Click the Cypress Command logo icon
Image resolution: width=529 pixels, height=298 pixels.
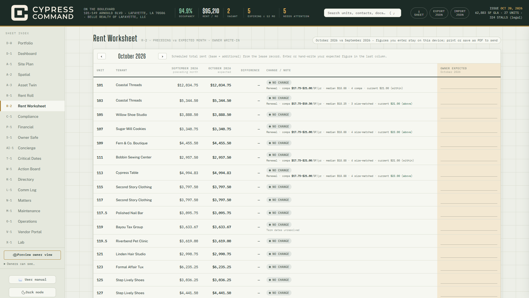19,13
